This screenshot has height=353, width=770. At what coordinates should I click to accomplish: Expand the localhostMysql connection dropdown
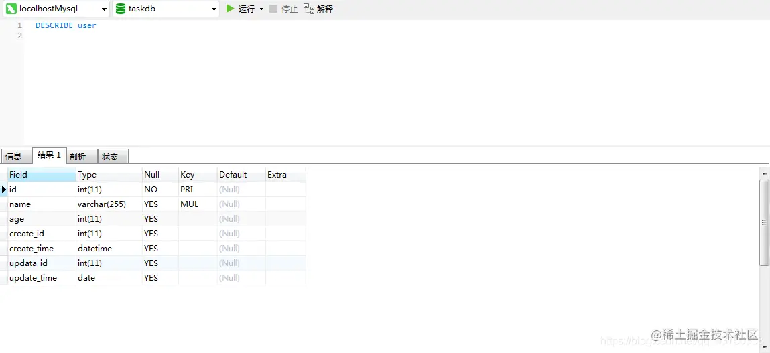tap(104, 9)
